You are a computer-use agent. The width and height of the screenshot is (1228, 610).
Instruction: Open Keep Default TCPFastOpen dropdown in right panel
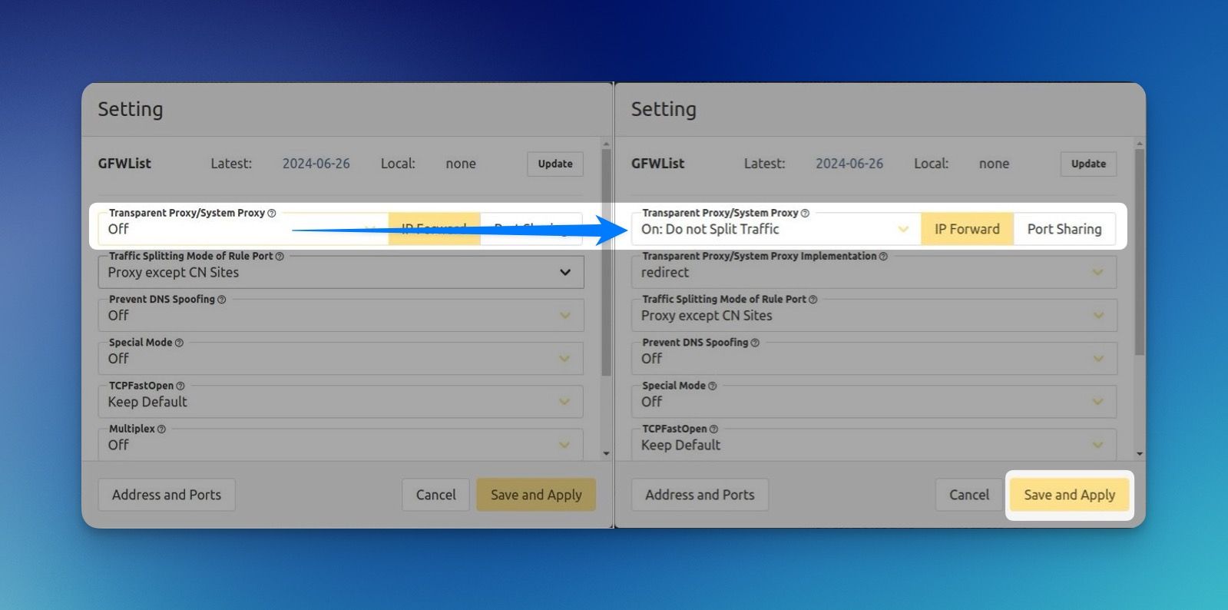click(x=872, y=445)
